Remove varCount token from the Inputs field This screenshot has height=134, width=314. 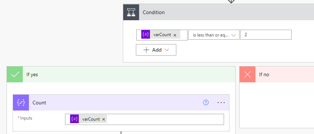[104, 120]
